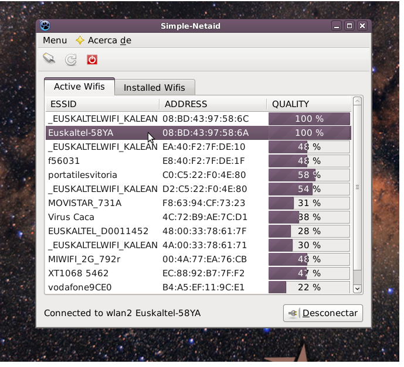Sort by the ADDRESS column header

(213, 104)
